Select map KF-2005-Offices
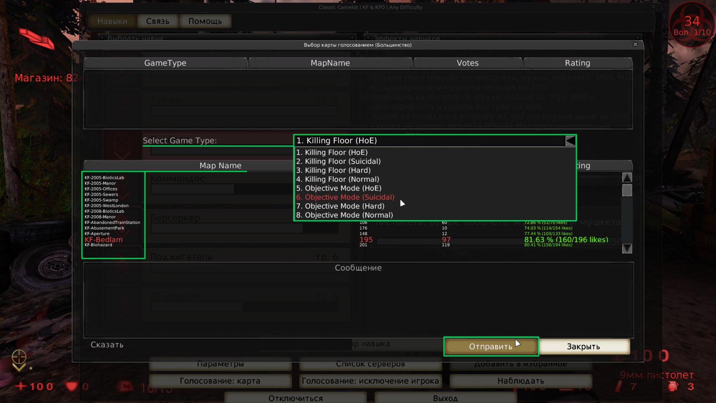This screenshot has height=403, width=716. [101, 189]
